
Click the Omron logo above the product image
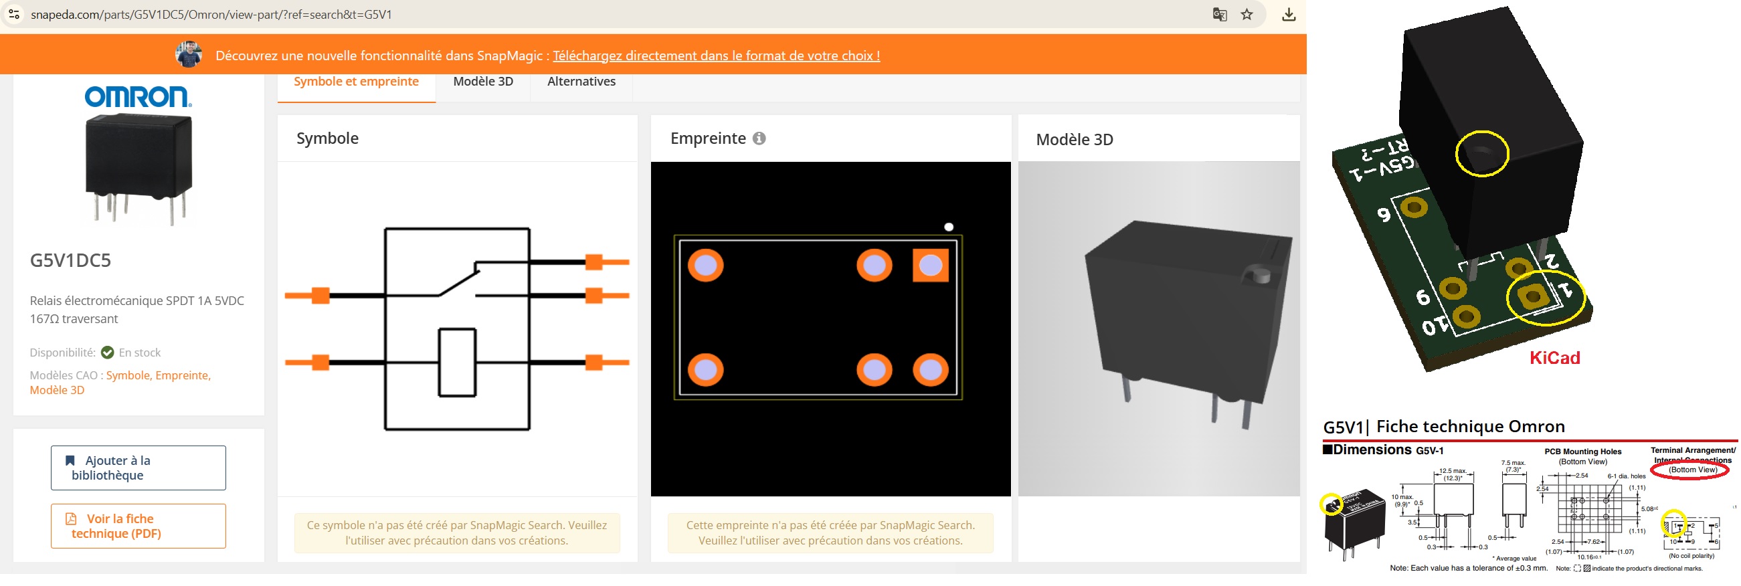pyautogui.click(x=138, y=96)
